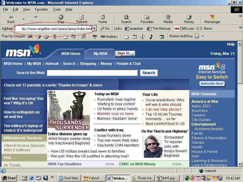Expand the Address bar dropdown
The width and height of the screenshot is (243, 182).
tap(94, 29)
